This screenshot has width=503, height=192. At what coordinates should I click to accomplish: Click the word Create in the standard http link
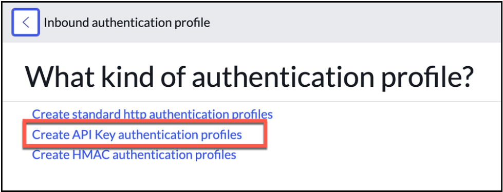50,114
